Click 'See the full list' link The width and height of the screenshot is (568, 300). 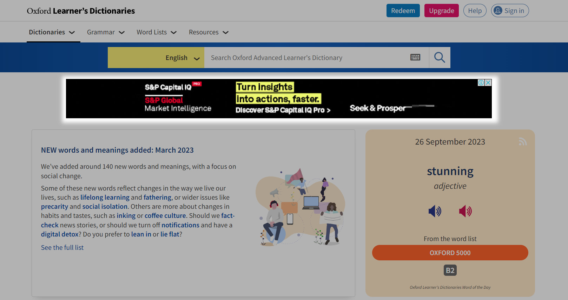tap(62, 247)
